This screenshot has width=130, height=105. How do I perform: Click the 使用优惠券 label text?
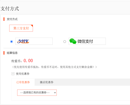point(23,74)
